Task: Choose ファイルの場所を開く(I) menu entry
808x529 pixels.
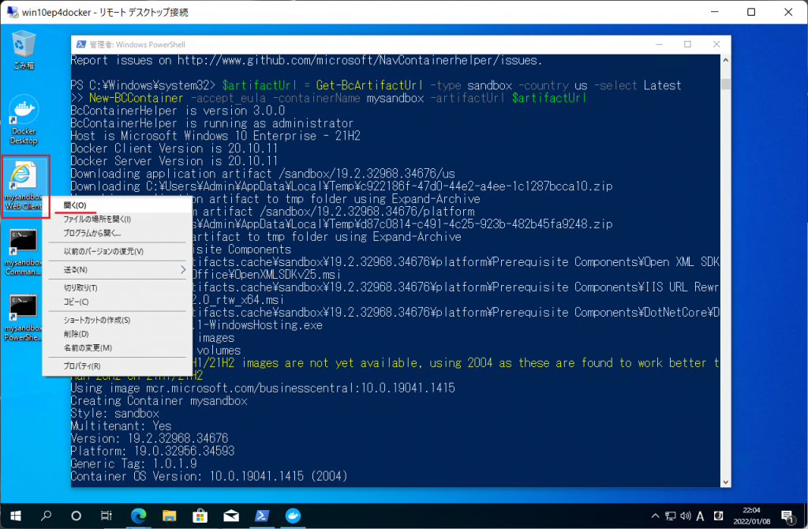Action: tap(118, 219)
